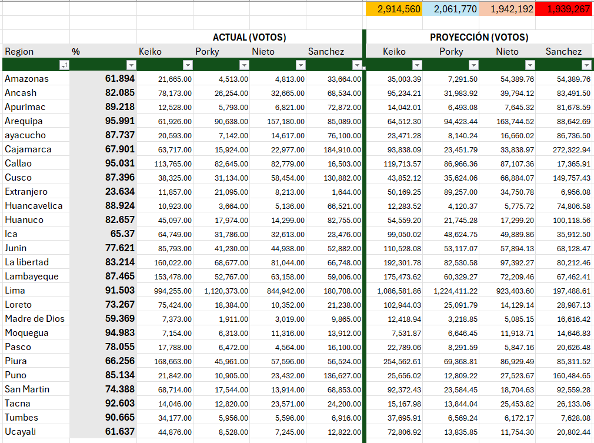
Task: Select the percentage cell 95.991 for Arequipa
Action: [x=103, y=121]
